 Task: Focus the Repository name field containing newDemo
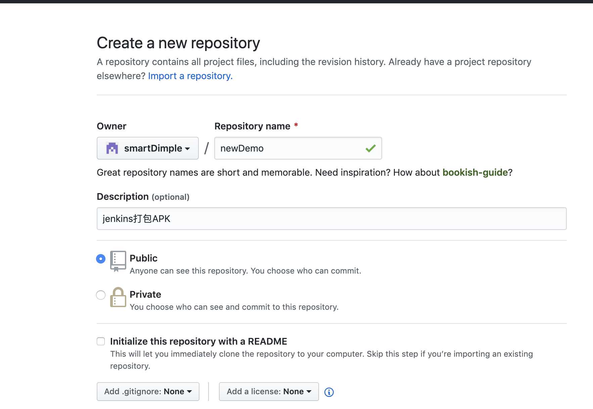(298, 148)
